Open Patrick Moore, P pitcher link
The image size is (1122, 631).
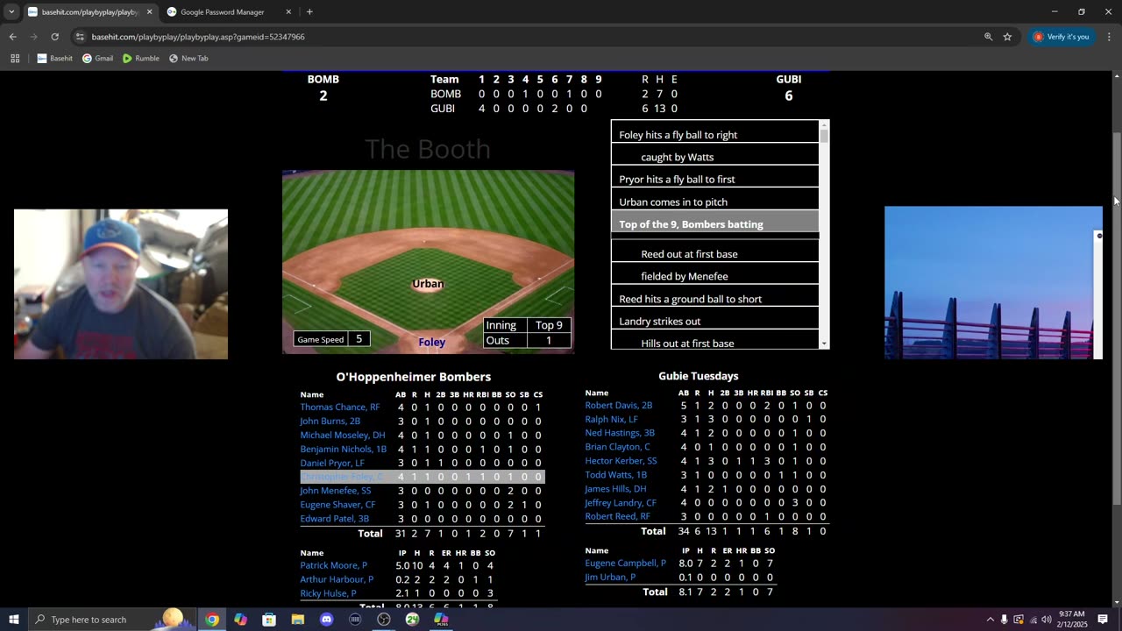point(334,565)
